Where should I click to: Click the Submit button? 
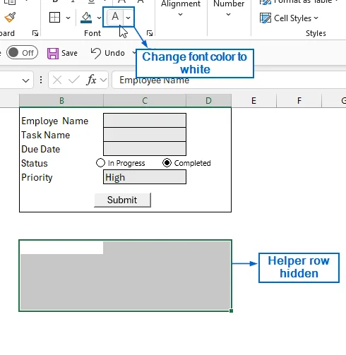(x=122, y=200)
